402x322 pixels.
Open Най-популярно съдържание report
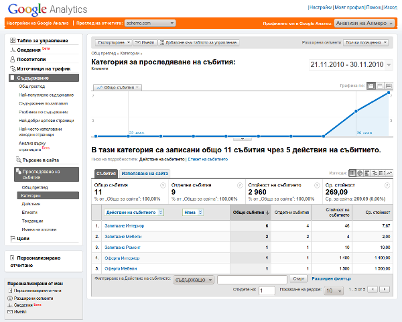46,95
